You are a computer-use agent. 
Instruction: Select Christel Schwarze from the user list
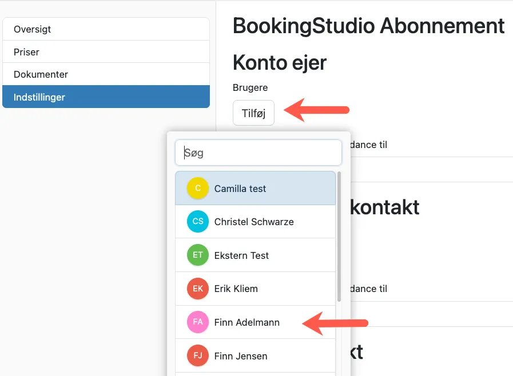click(254, 221)
